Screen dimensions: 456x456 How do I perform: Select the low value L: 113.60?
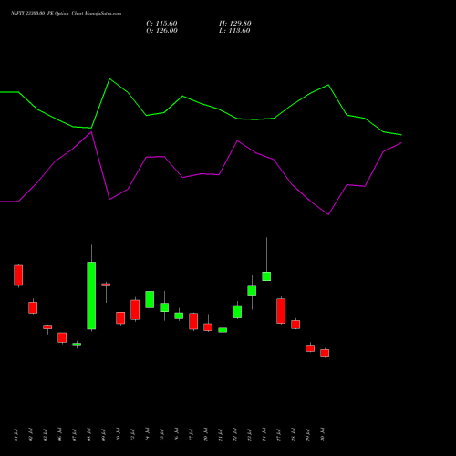pos(234,31)
